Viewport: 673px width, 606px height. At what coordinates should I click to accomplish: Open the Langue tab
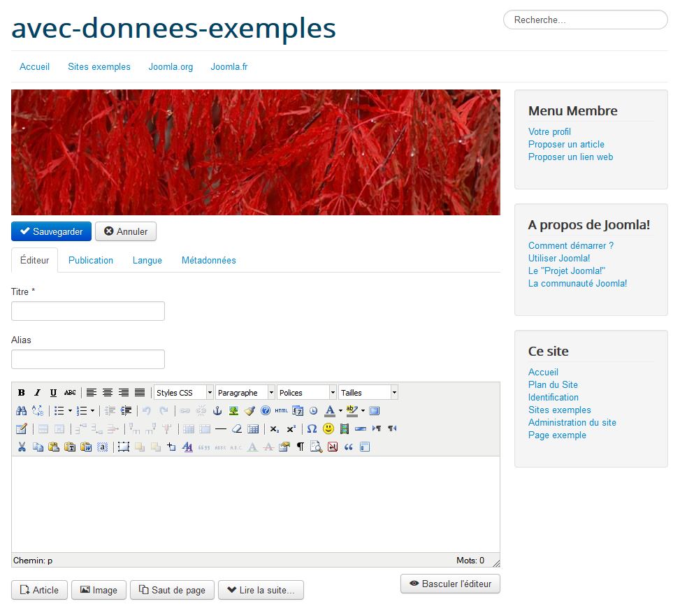147,260
